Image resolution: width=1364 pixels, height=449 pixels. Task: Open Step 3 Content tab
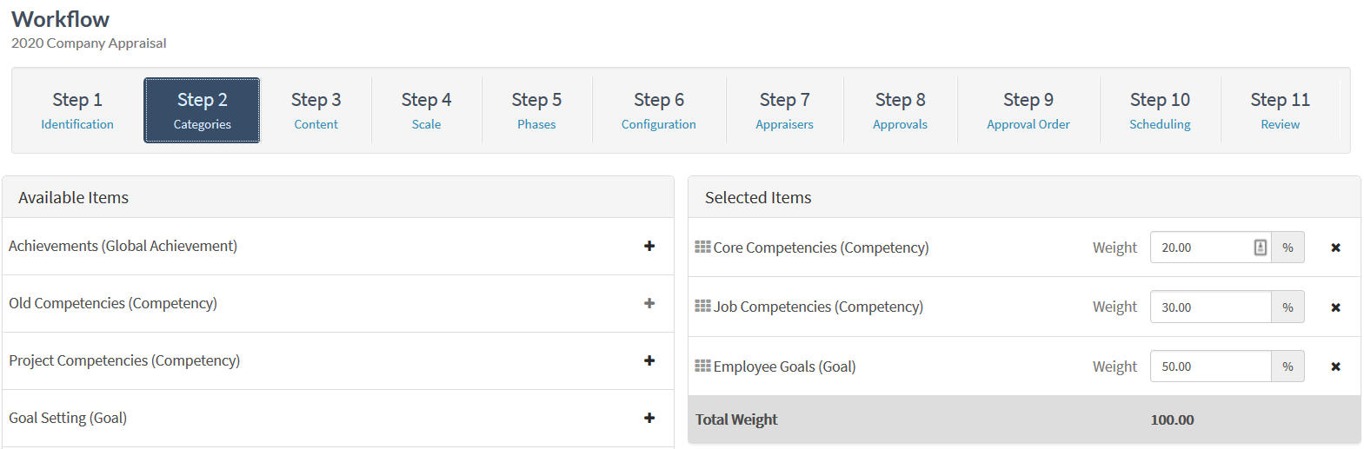click(x=316, y=110)
